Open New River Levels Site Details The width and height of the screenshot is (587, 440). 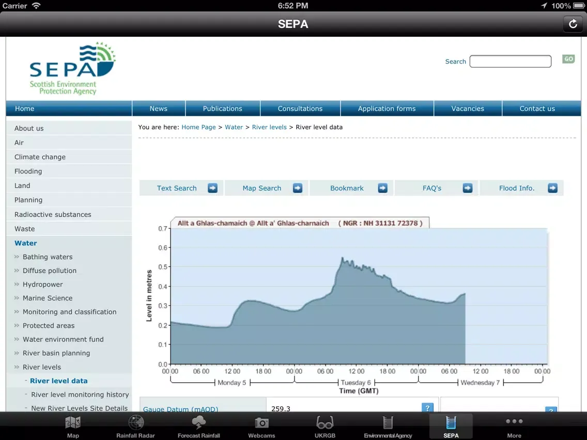(79, 408)
